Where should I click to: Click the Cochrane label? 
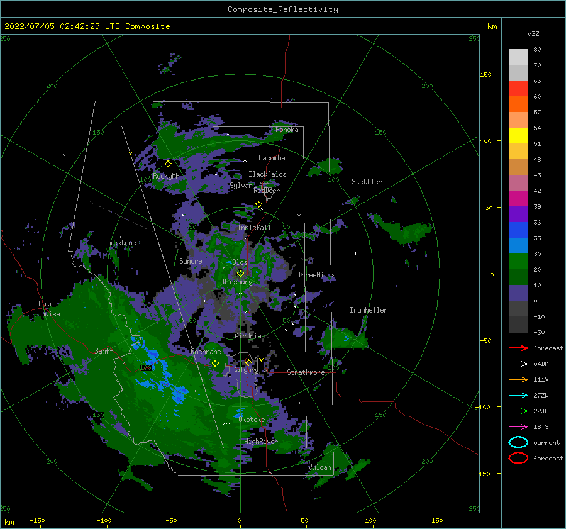point(206,352)
